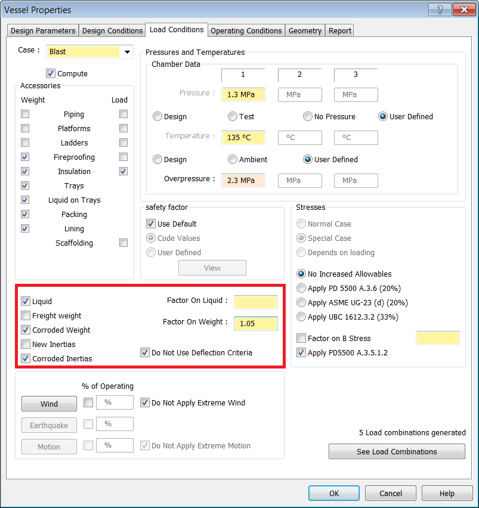479x508 pixels.
Task: Go to the Geometry tab
Action: pos(305,31)
